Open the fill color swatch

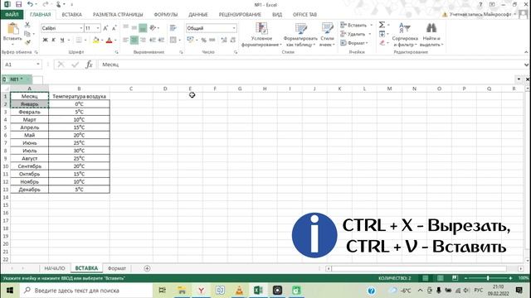[96, 40]
